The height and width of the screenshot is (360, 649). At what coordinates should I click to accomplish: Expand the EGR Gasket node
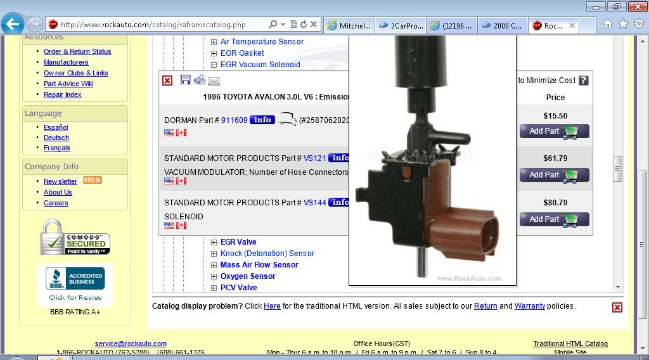pyautogui.click(x=214, y=53)
